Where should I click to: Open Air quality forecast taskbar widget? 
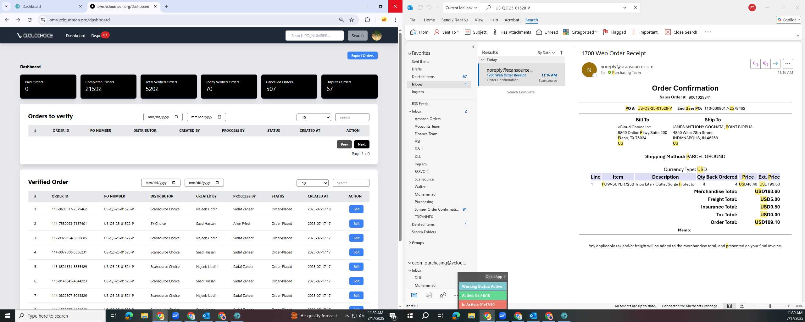[x=314, y=316]
